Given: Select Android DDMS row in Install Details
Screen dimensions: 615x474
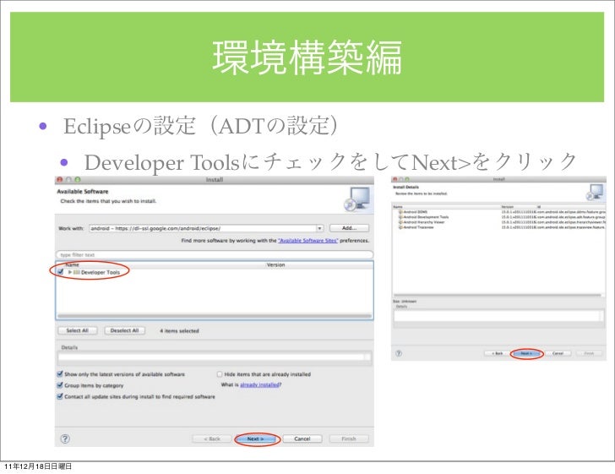Looking at the screenshot, I should tap(499, 212).
